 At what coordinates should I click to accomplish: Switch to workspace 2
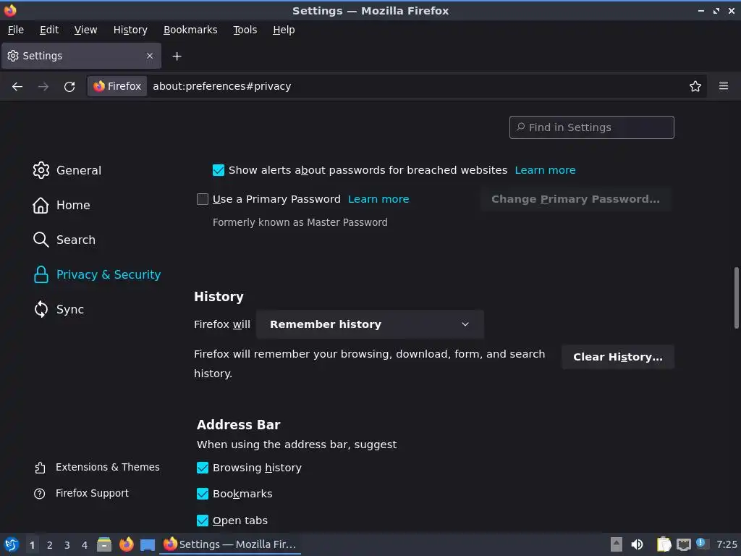[50, 545]
